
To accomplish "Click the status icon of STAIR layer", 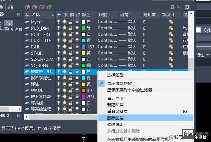I will click(x=27, y=53).
